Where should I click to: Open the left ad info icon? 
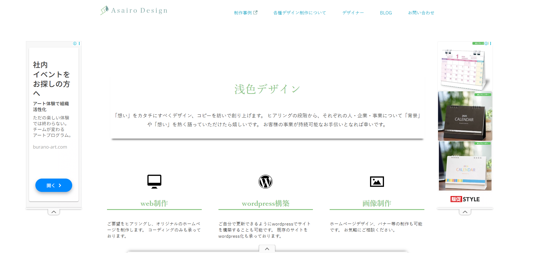tap(75, 44)
